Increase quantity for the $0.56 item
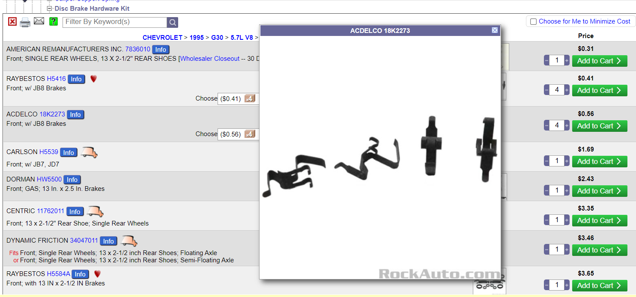This screenshot has width=636, height=297. 567,126
